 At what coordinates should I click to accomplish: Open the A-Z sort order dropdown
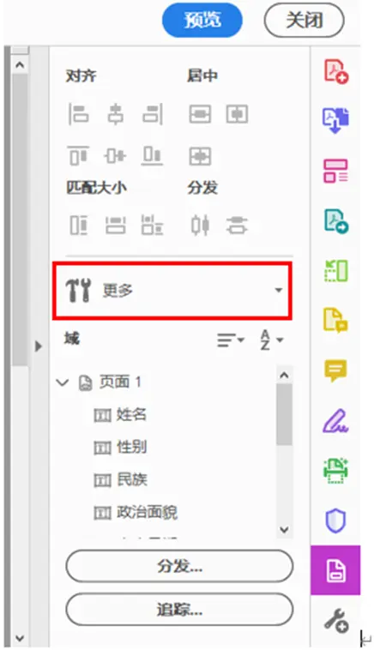click(x=272, y=340)
